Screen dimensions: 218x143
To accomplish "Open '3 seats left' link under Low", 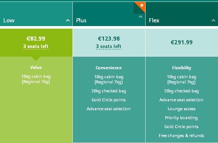I will (x=36, y=47).
